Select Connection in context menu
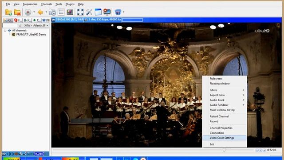 point(225,133)
